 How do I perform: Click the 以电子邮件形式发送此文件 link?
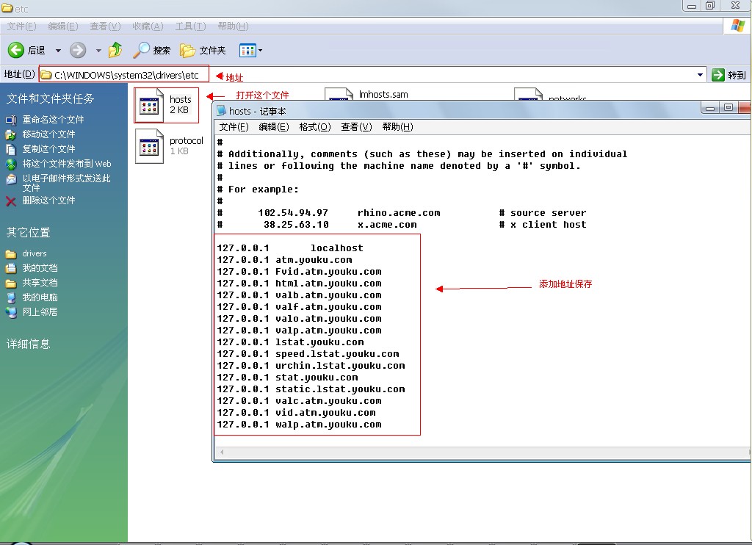67,183
